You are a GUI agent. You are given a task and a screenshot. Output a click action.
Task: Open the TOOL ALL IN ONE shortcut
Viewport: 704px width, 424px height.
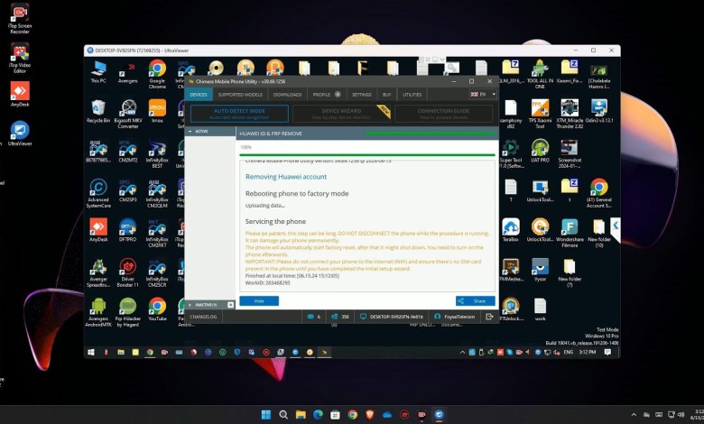point(540,75)
